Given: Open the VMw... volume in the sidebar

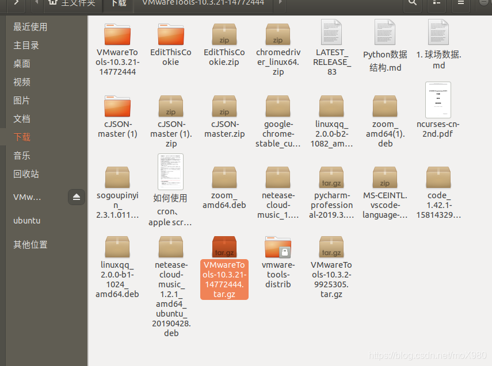Looking at the screenshot, I should coord(27,197).
